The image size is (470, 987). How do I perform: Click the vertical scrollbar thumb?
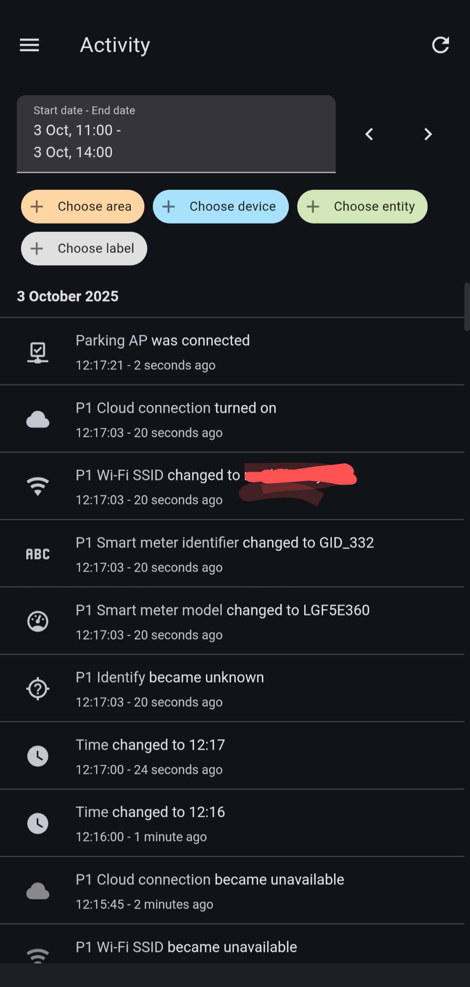(467, 306)
